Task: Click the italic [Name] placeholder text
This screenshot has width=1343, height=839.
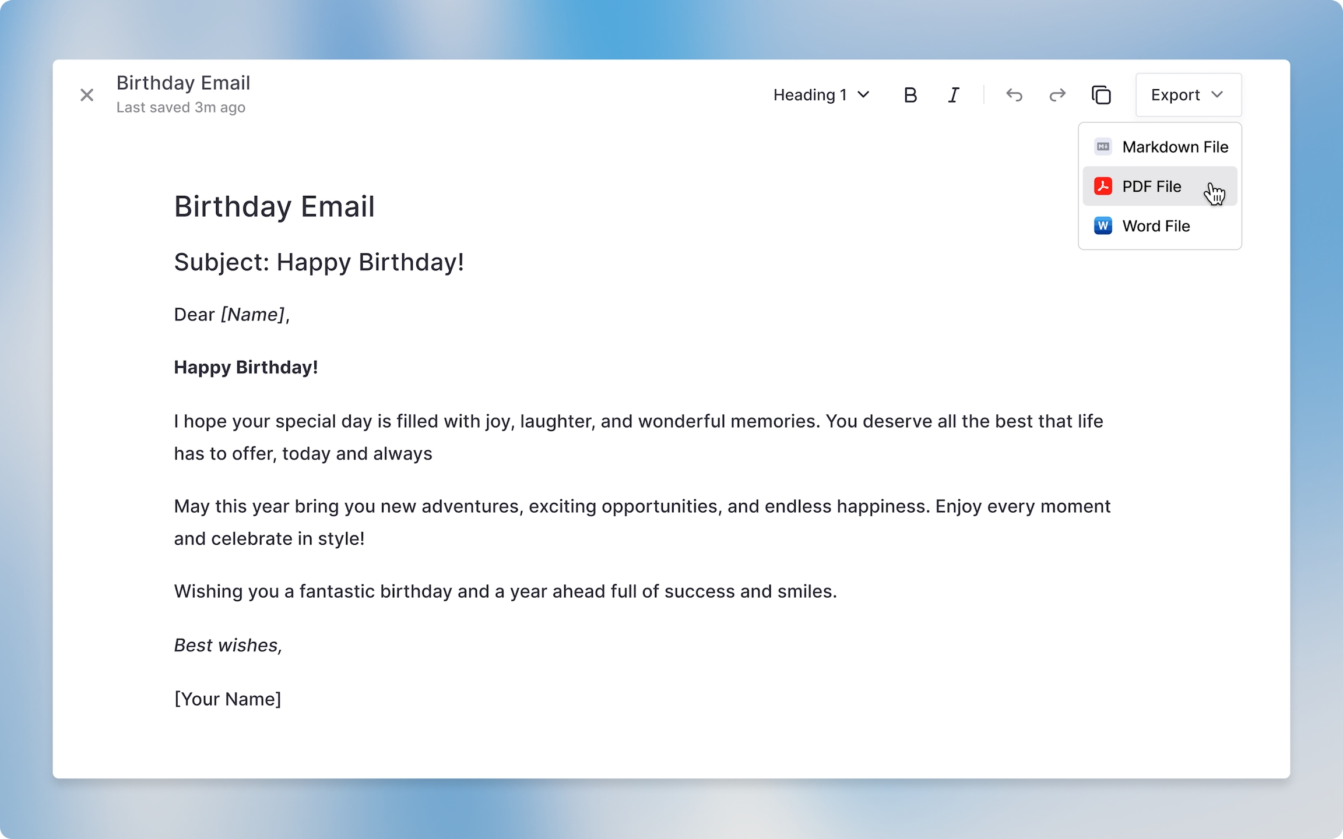Action: [252, 315]
